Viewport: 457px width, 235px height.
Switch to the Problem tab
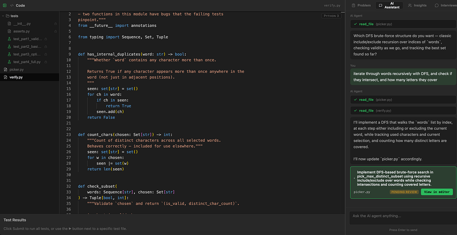(361, 5)
